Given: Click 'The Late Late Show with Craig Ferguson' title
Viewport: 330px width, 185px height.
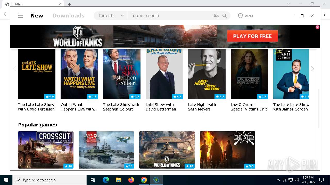Looking at the screenshot, I should point(36,107).
